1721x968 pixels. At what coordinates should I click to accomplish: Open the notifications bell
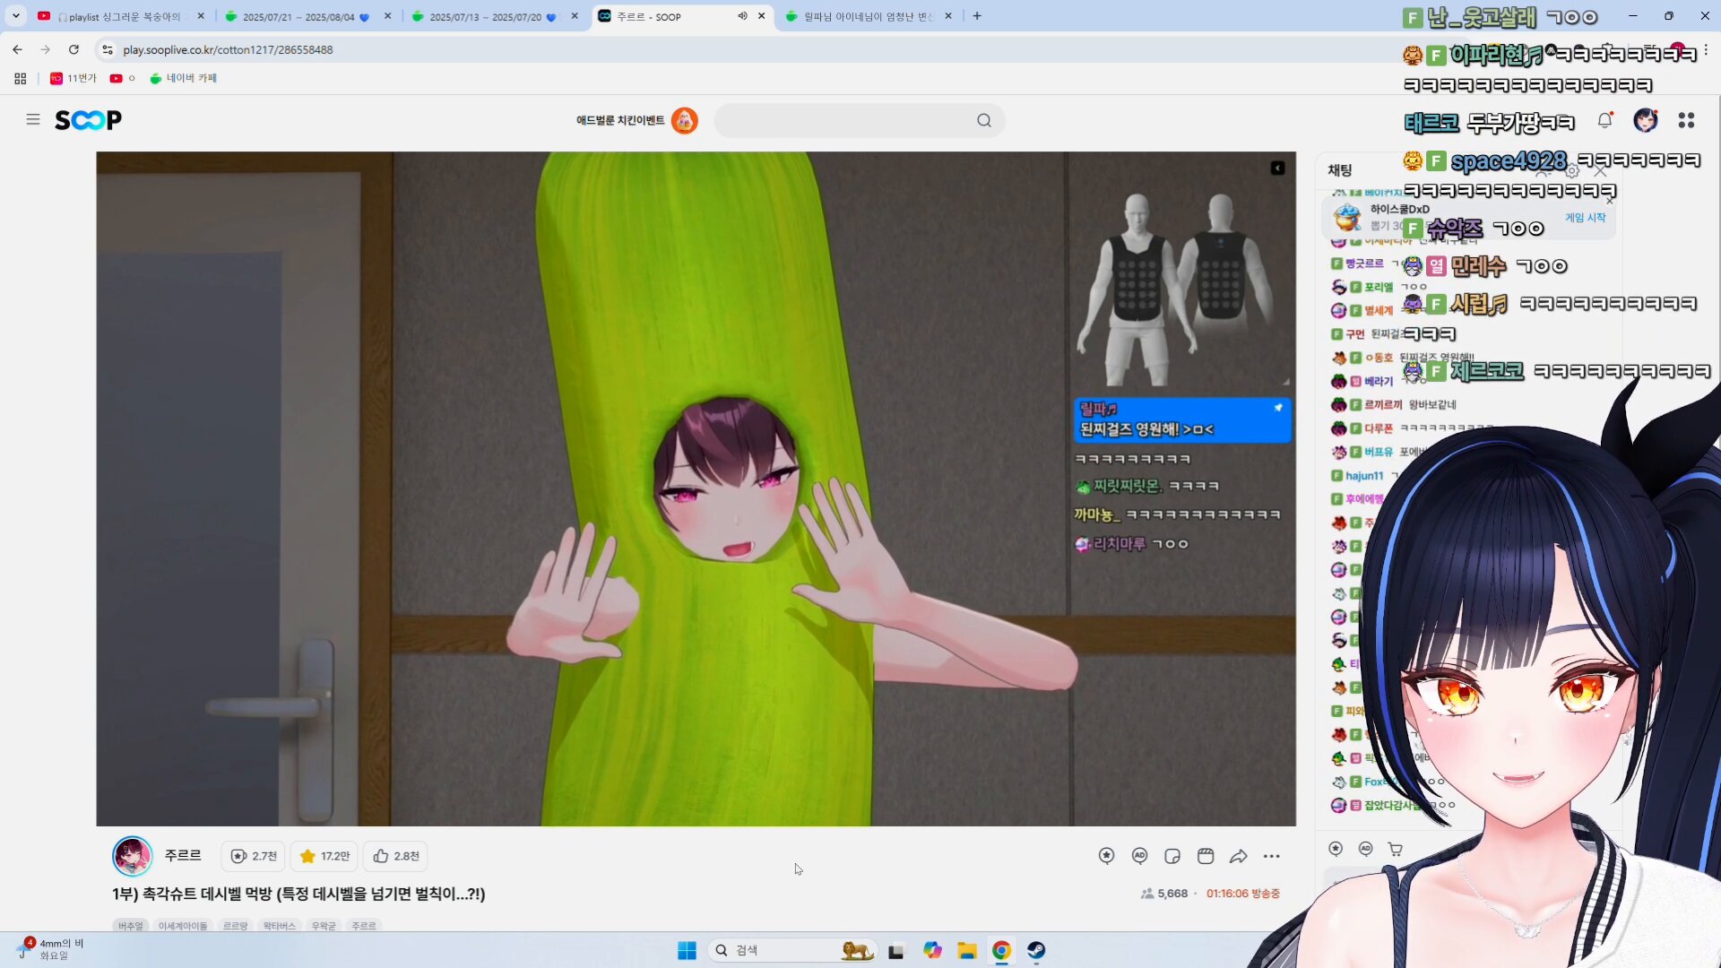tap(1604, 120)
